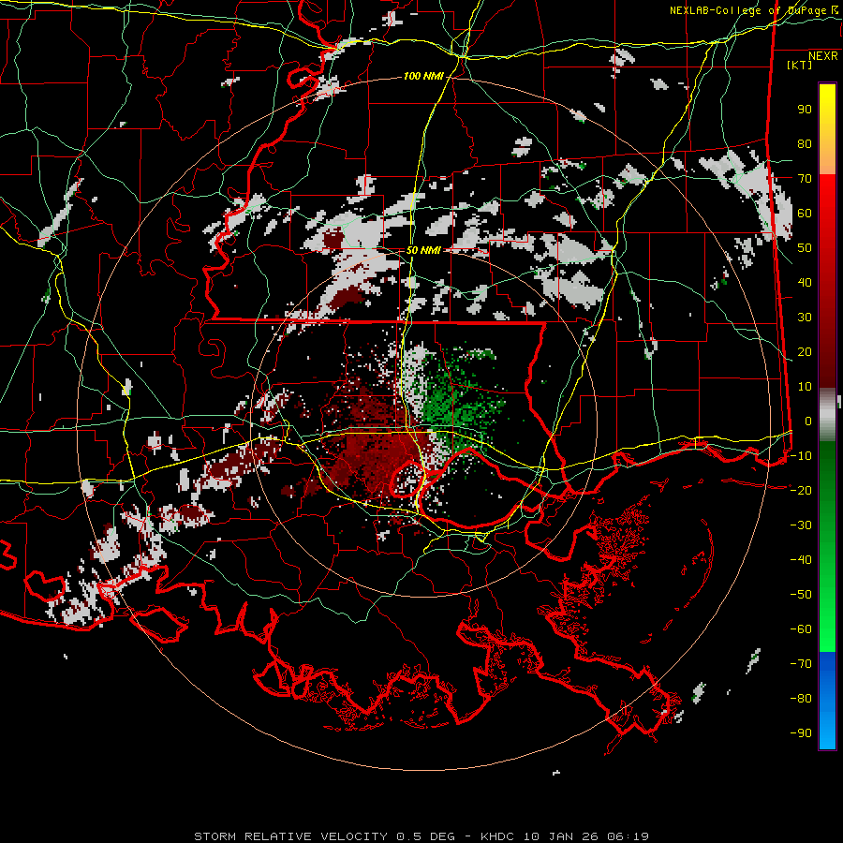Click the -30 value on the velocity scale

click(801, 525)
